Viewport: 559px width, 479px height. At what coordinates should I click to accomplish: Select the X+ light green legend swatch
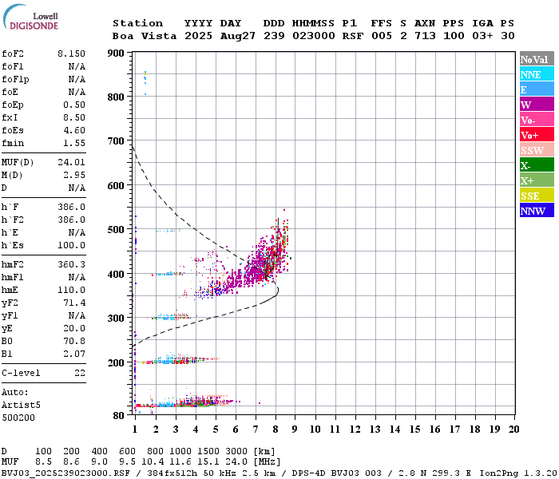coord(537,180)
